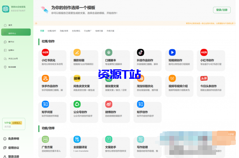239x158 pixels.
Task: Open the 淘宝标题优化 template card
Action: (147, 86)
